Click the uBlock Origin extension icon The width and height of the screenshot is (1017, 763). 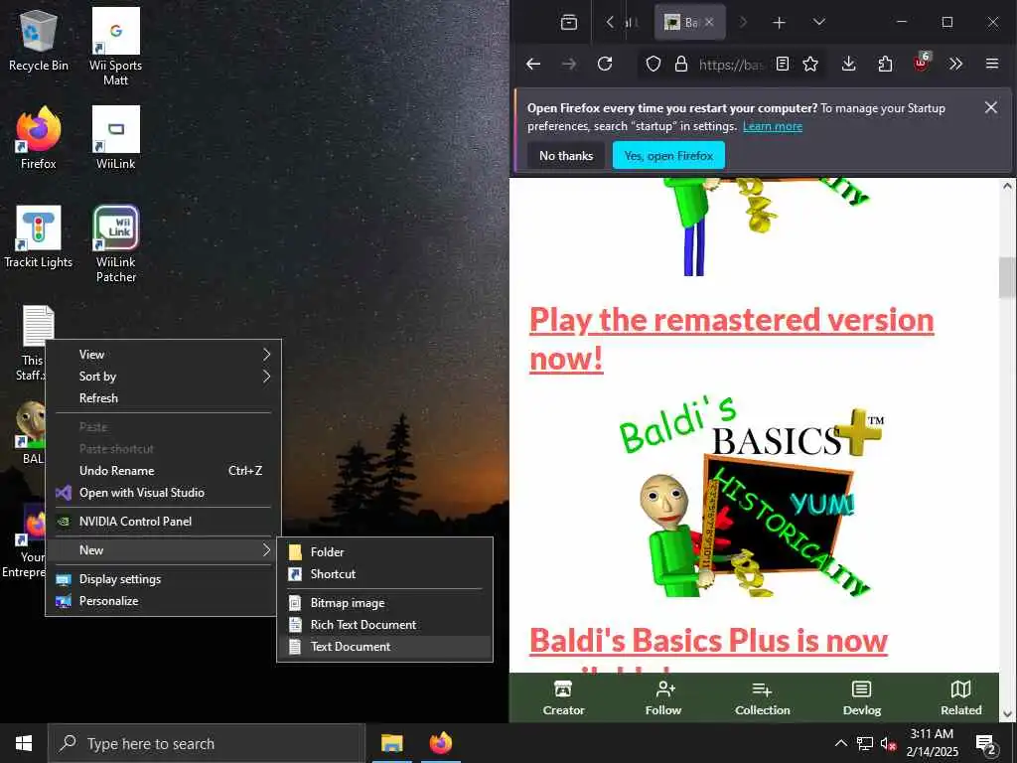921,63
